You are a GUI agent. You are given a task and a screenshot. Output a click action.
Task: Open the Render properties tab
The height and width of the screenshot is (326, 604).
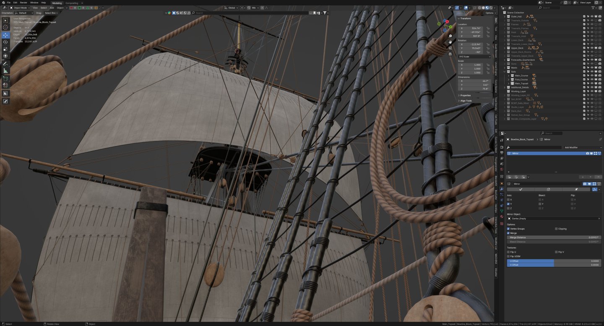pos(502,147)
